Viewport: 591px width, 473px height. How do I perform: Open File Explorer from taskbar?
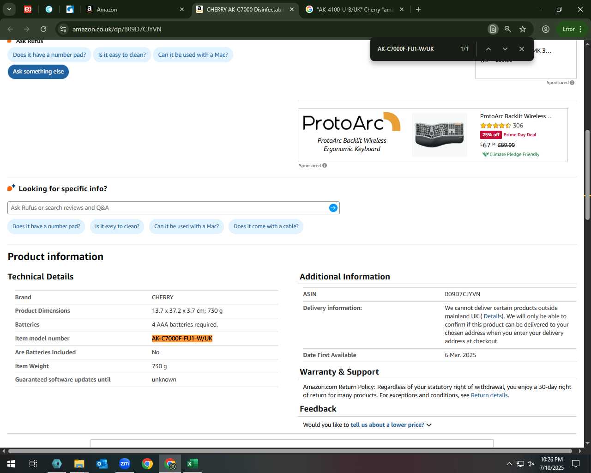pos(79,464)
